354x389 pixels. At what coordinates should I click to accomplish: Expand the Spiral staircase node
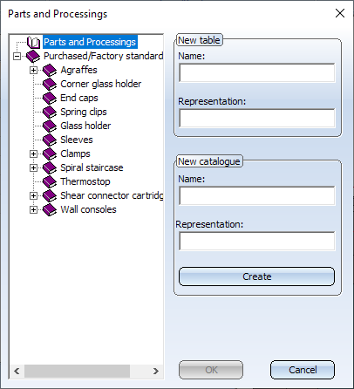(33, 167)
